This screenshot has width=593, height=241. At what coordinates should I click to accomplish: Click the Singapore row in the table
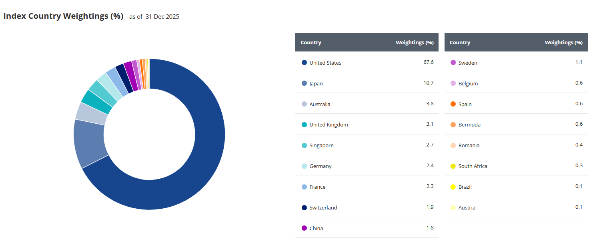pos(367,145)
